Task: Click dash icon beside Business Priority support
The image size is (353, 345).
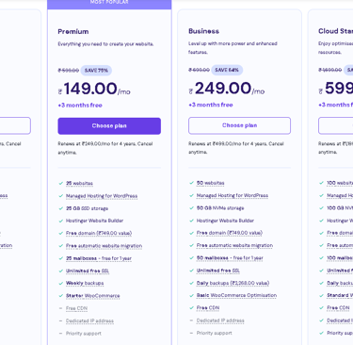Action: 191,333
